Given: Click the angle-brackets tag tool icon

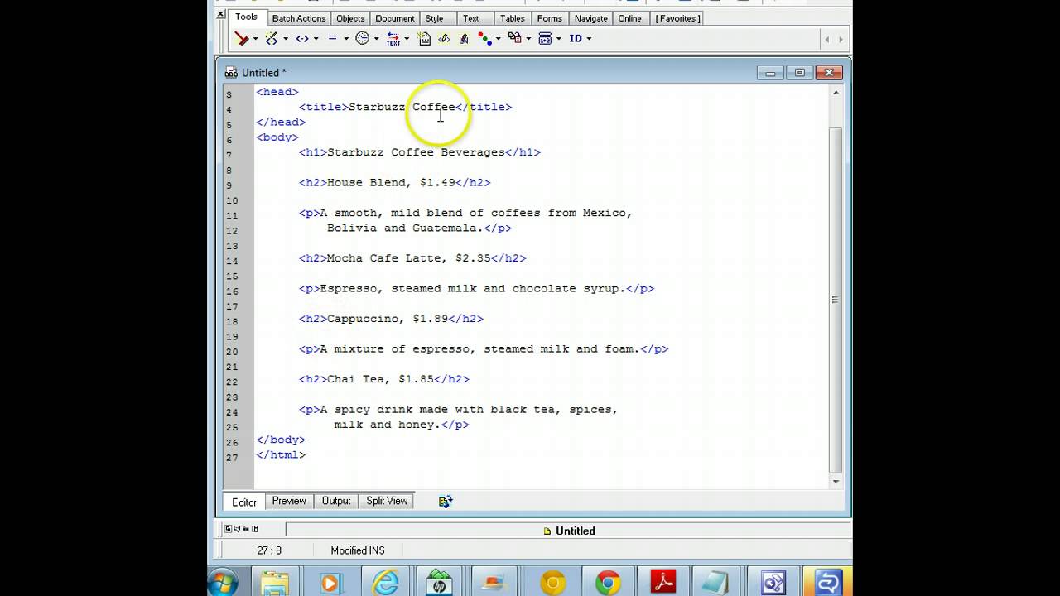Looking at the screenshot, I should click(302, 38).
